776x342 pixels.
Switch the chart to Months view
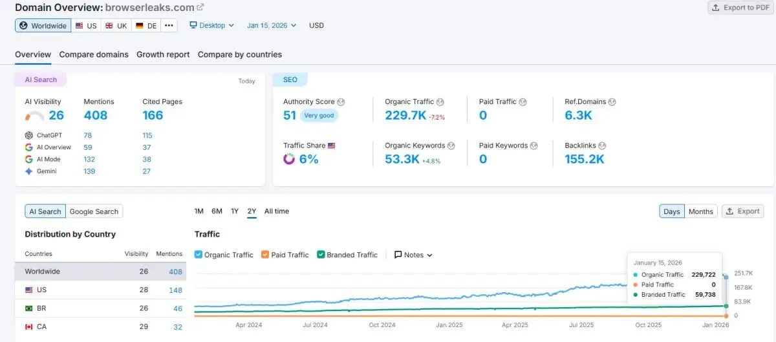click(x=700, y=211)
